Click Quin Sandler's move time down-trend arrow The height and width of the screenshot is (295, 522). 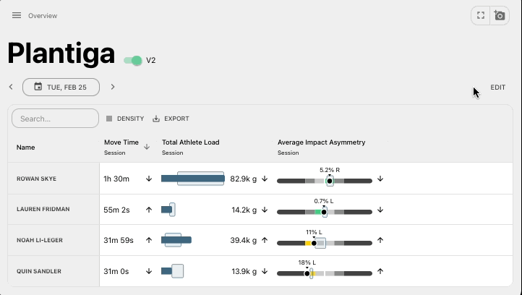149,271
